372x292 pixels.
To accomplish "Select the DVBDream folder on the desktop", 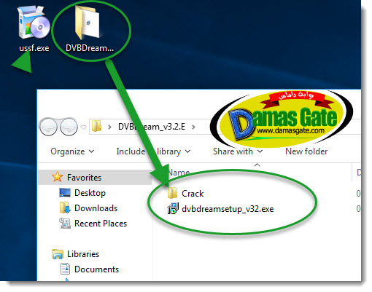I will (89, 29).
